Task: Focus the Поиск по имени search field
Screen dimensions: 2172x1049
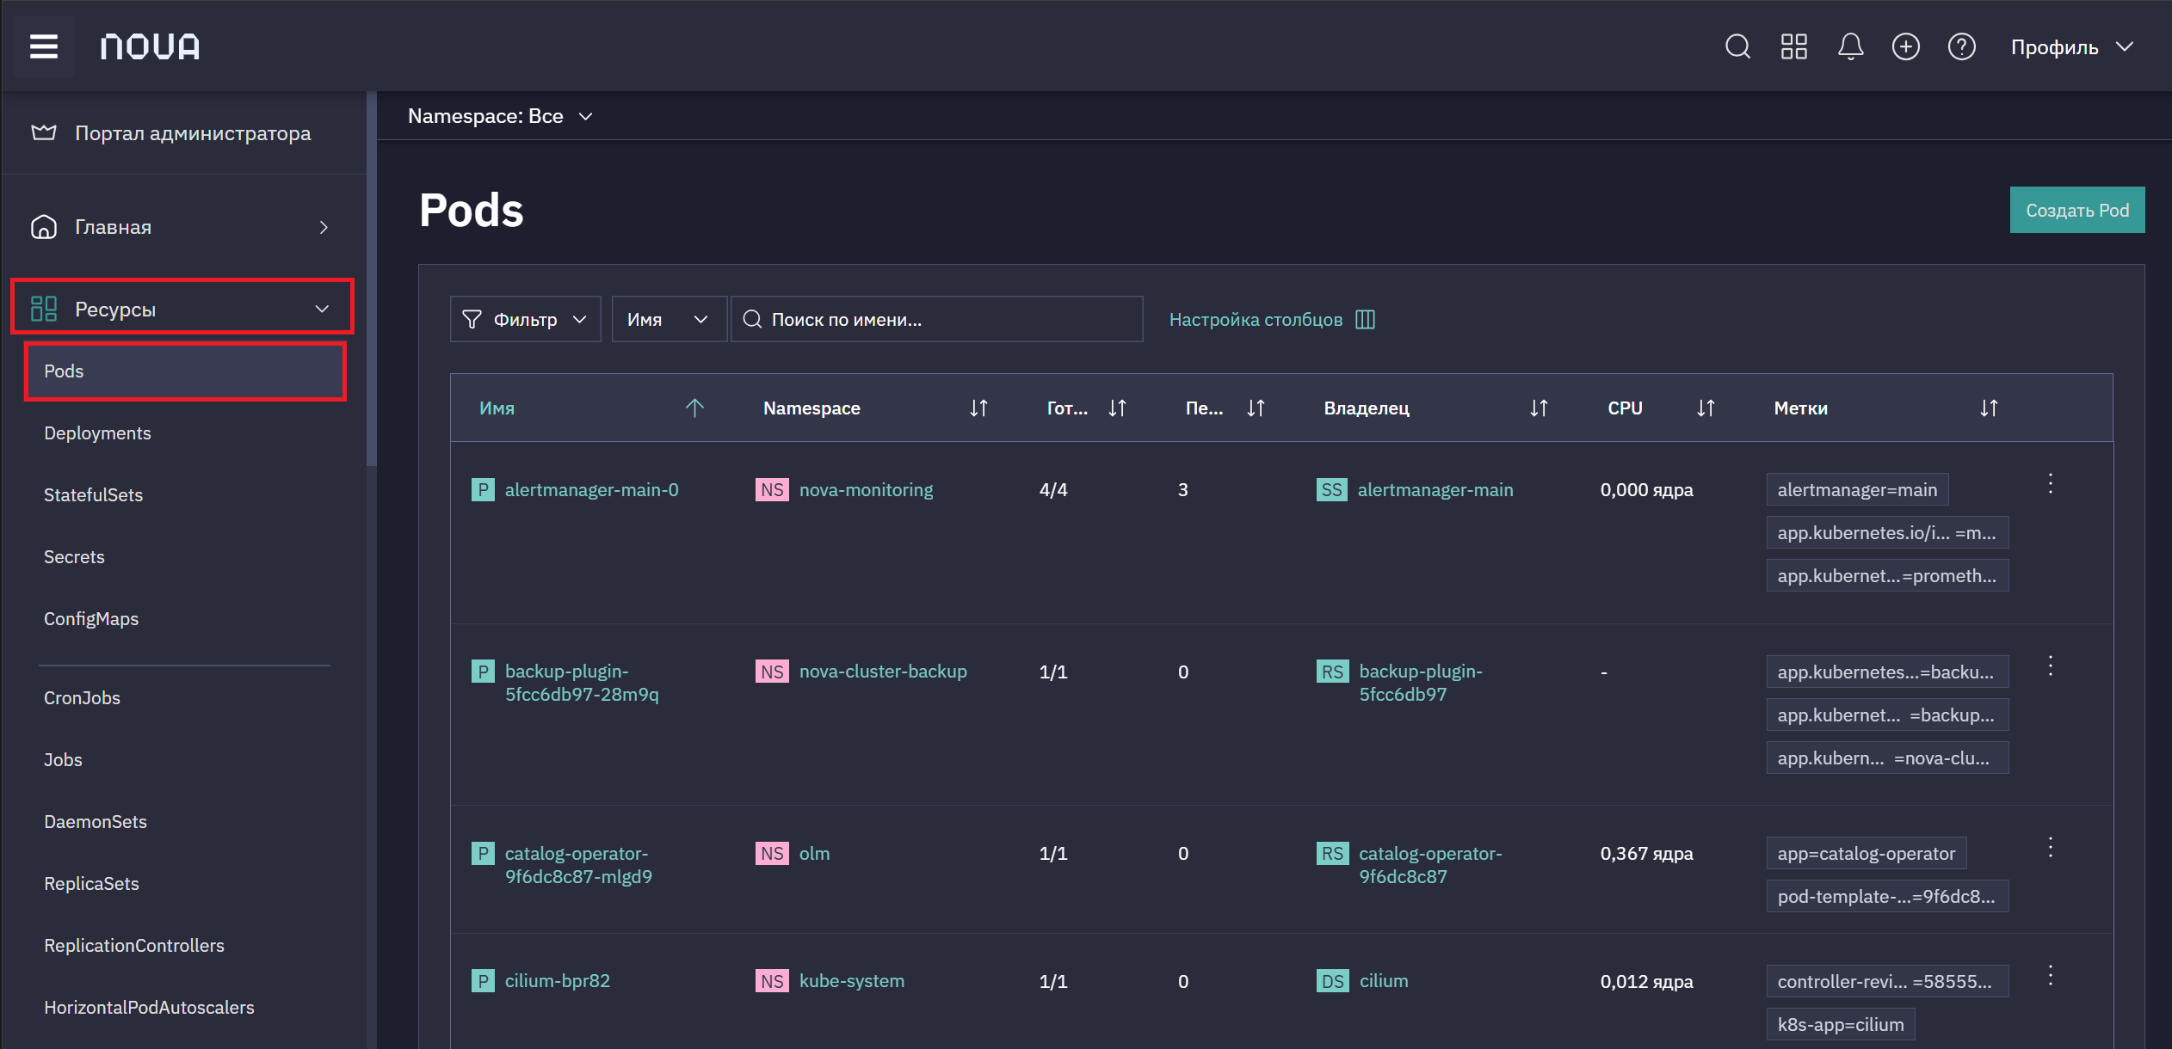Action: coord(936,320)
